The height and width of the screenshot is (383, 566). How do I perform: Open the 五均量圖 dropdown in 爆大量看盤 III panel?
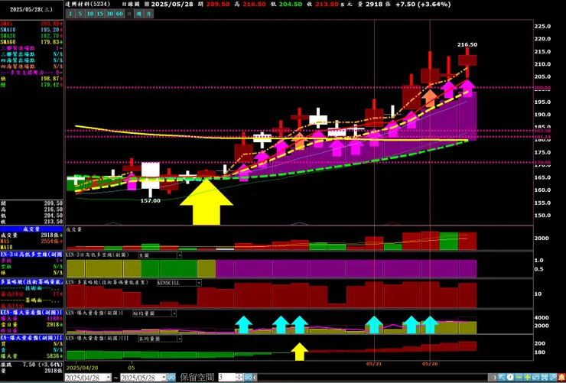tap(179, 339)
